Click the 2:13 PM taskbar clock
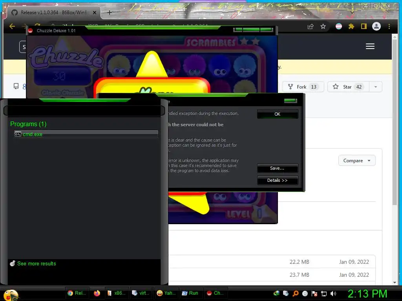This screenshot has width=402, height=301. click(x=367, y=294)
